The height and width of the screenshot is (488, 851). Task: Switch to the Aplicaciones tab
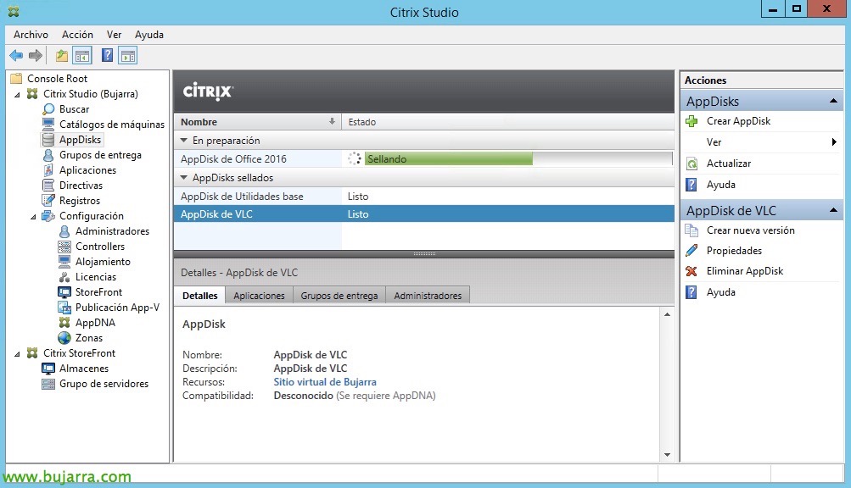point(259,296)
